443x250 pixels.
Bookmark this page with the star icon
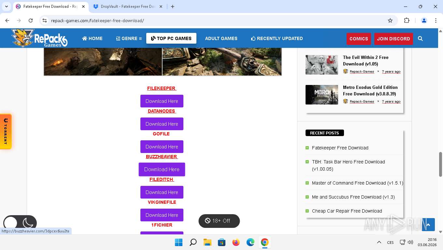(x=390, y=21)
